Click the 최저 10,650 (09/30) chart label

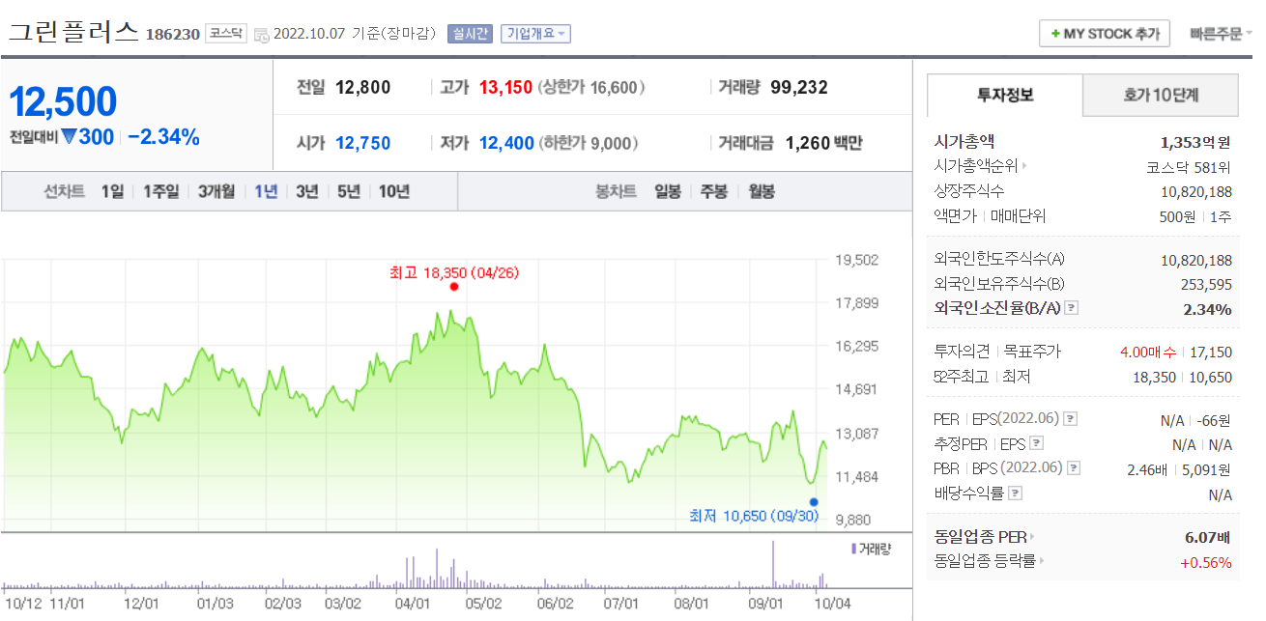click(x=754, y=516)
